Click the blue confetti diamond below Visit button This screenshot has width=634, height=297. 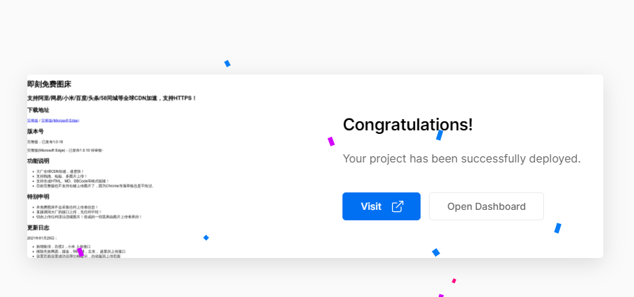[436, 252]
